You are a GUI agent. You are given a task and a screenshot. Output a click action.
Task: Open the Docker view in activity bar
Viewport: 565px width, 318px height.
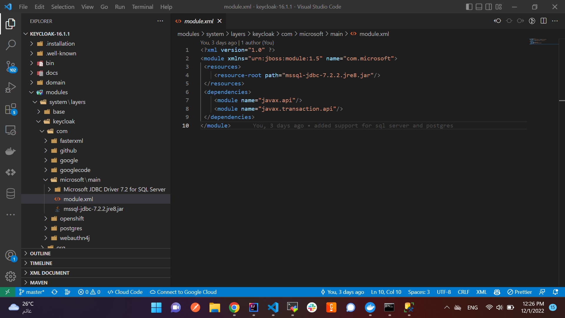(11, 151)
